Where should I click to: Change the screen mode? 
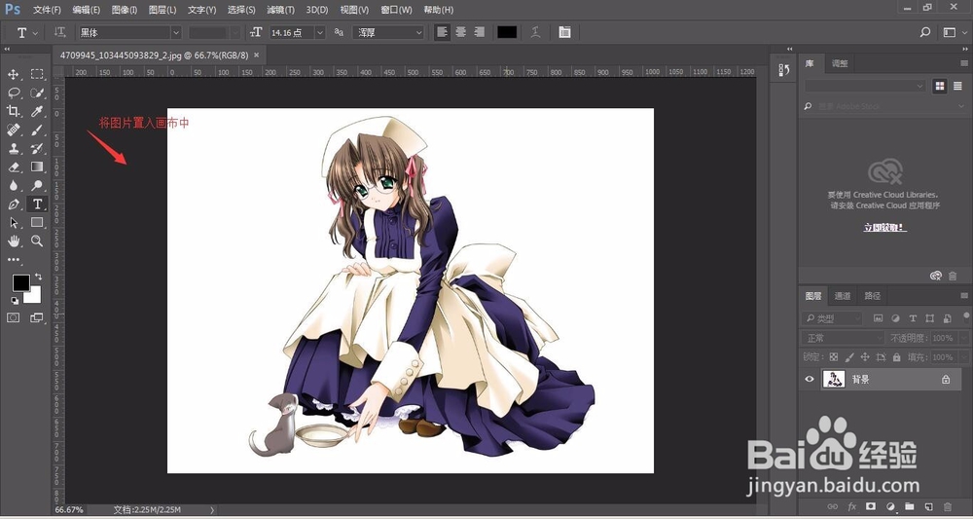[37, 317]
